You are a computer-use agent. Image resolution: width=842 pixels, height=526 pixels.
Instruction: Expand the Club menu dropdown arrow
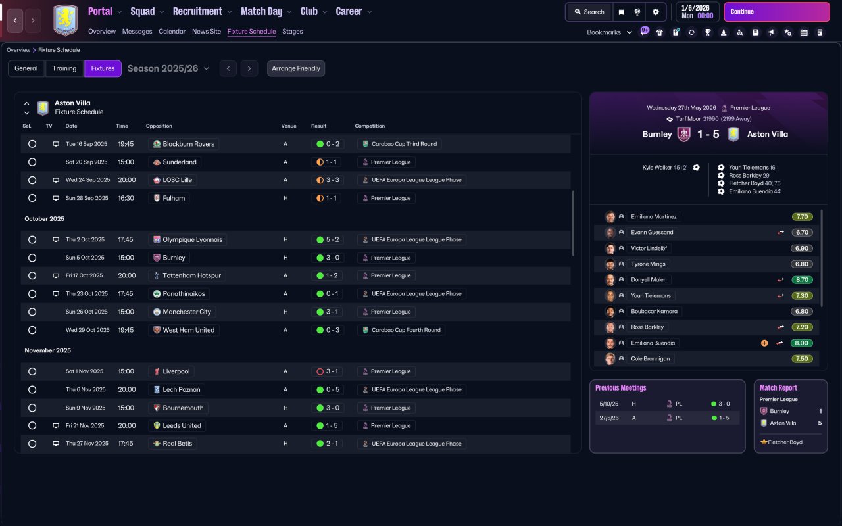[324, 12]
